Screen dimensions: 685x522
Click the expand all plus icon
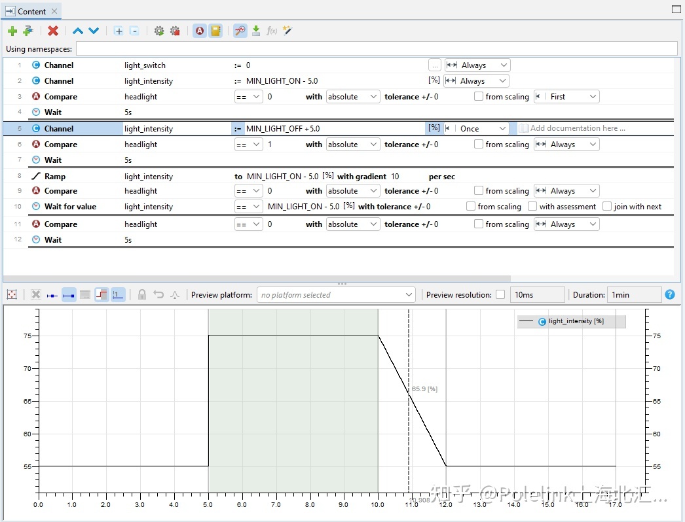[118, 31]
